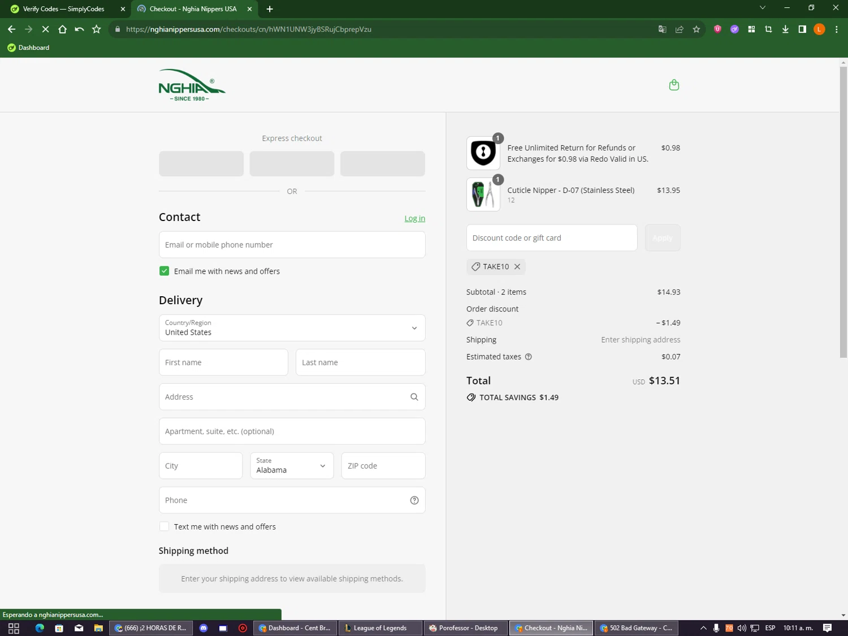
Task: Click the Log in link
Action: click(x=414, y=218)
